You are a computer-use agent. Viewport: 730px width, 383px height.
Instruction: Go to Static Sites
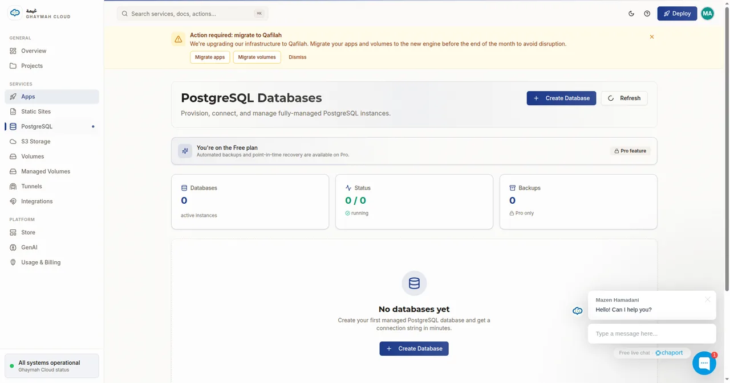tap(52, 112)
